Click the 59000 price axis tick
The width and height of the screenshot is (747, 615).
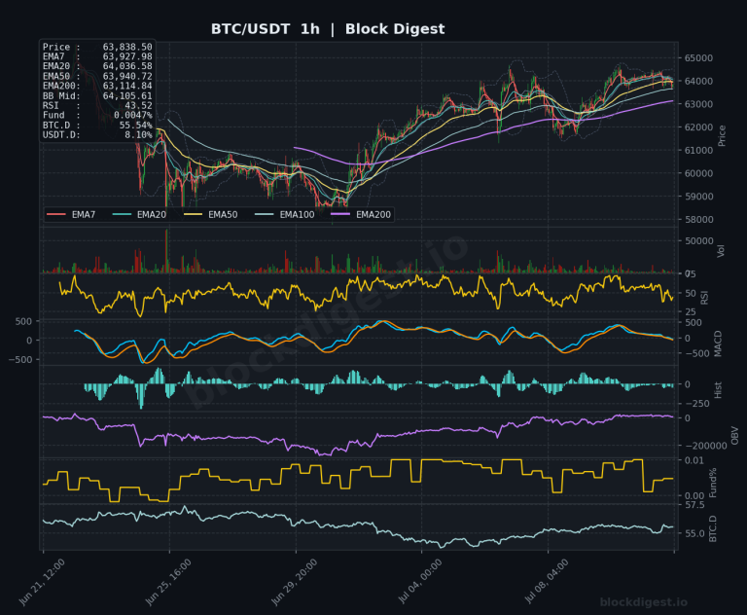pyautogui.click(x=698, y=197)
